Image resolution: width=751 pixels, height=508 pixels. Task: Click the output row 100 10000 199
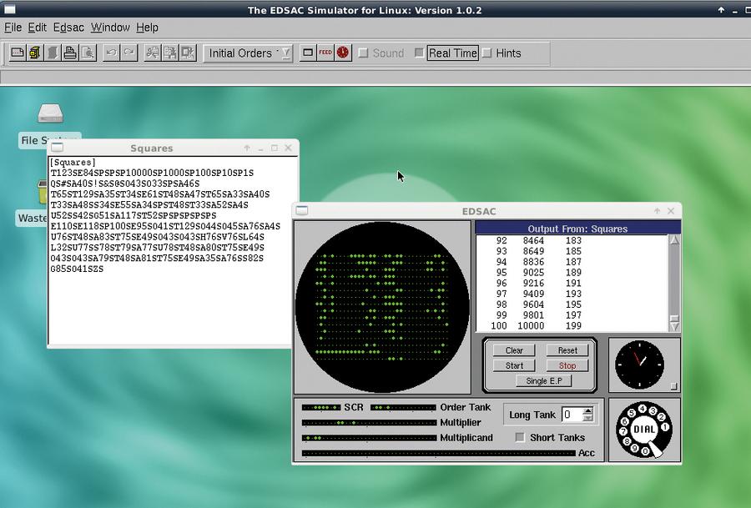[x=537, y=325]
